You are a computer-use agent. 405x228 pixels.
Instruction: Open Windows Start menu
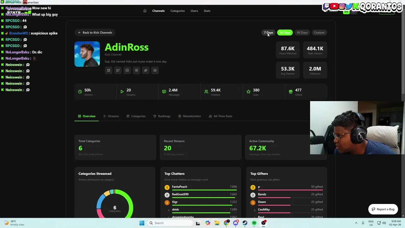tap(142, 223)
